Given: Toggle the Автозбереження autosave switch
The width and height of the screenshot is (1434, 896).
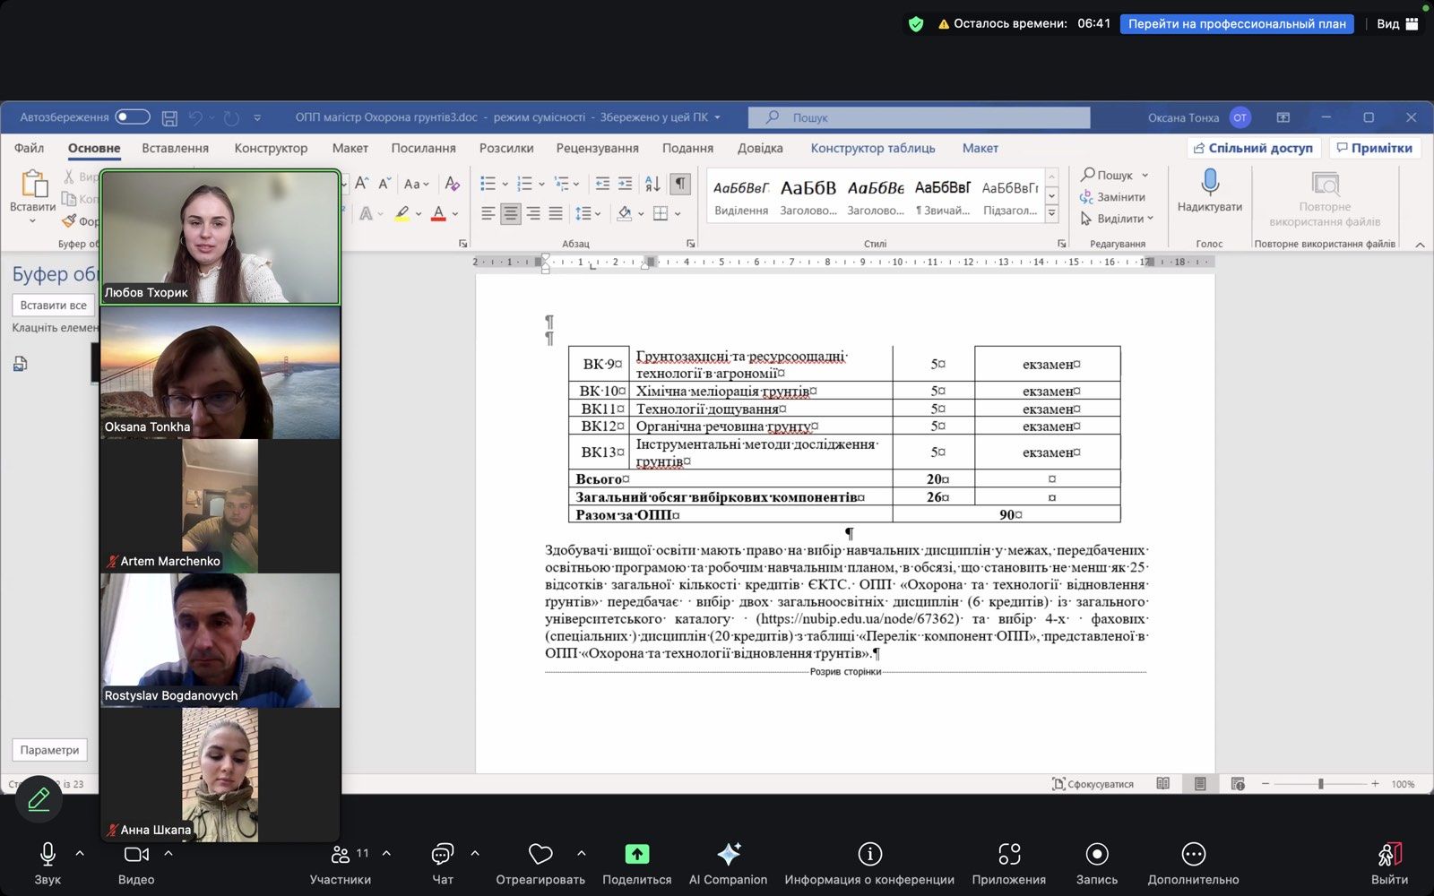Looking at the screenshot, I should click(132, 117).
